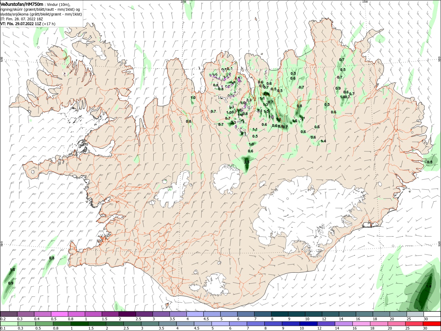The height and width of the screenshot is (331, 441).
Task: Pick the top-row swatch between 14 and 16
Action: [x=347, y=314]
